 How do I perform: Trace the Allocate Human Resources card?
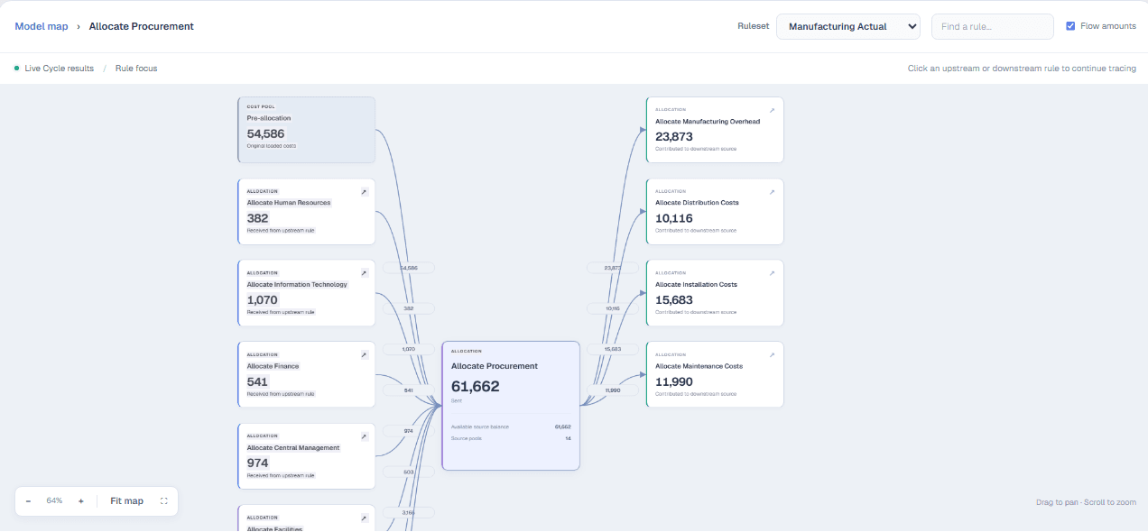(307, 212)
